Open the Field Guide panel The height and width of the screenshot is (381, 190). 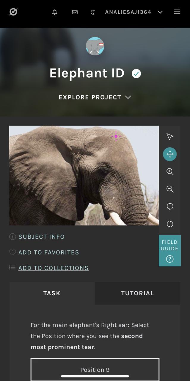click(x=170, y=251)
